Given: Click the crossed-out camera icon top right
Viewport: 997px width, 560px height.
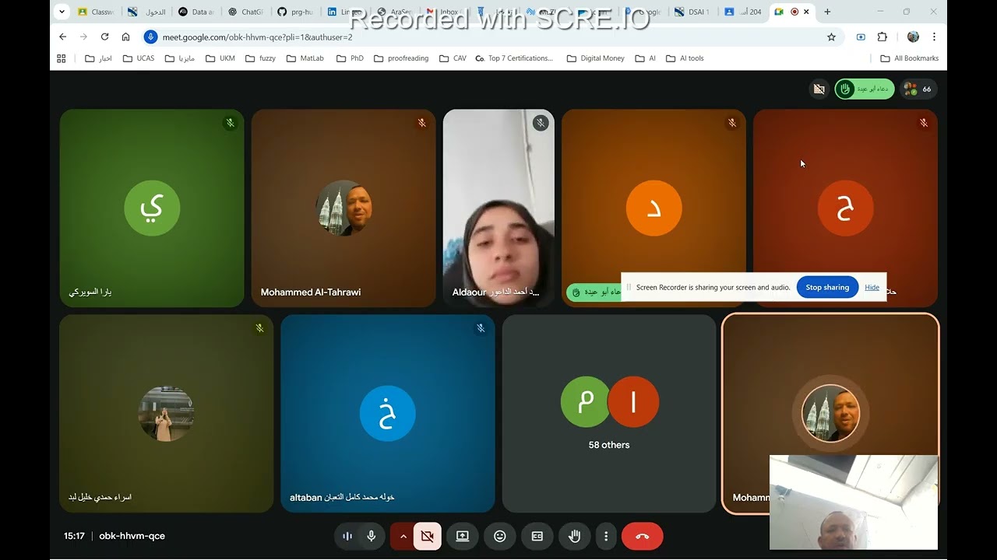Looking at the screenshot, I should [819, 89].
